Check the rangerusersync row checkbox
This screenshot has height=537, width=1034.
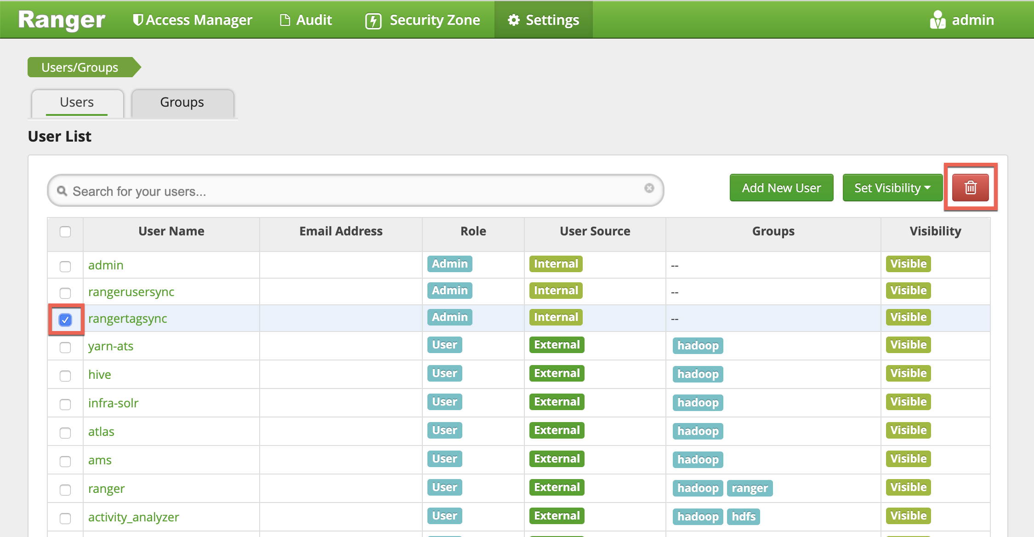pyautogui.click(x=65, y=293)
